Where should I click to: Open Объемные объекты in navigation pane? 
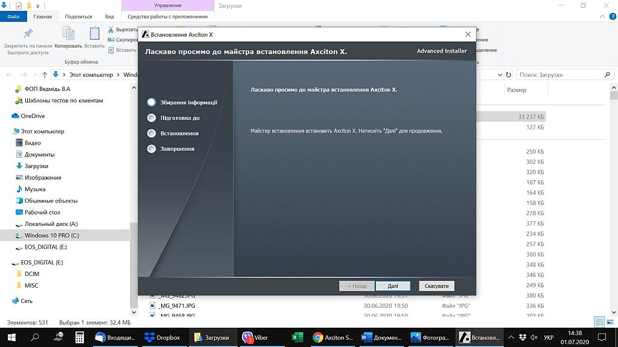(x=51, y=201)
